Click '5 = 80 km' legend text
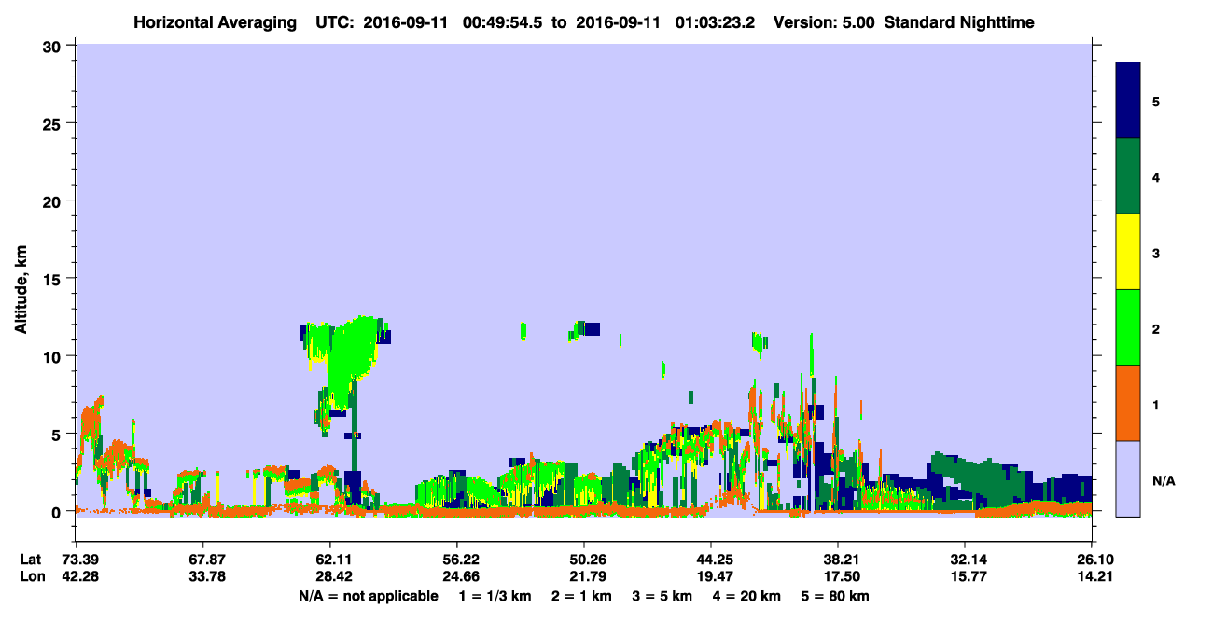 [x=836, y=596]
